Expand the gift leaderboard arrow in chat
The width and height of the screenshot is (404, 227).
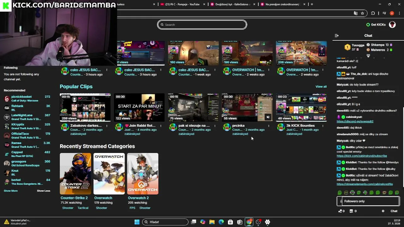368,56
